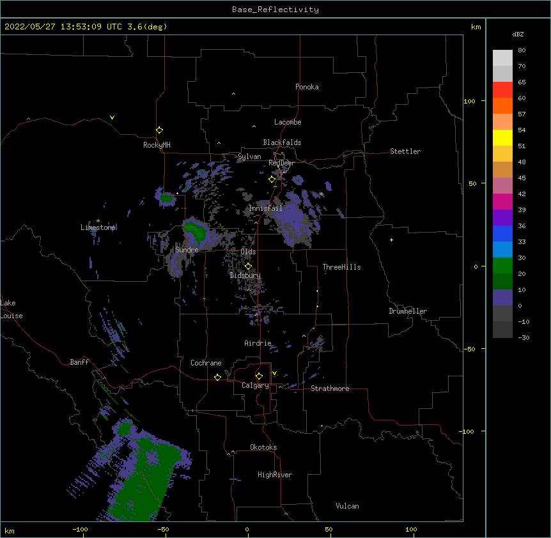Click the RockyMH station marker icon
The image size is (551, 538).
[x=160, y=130]
